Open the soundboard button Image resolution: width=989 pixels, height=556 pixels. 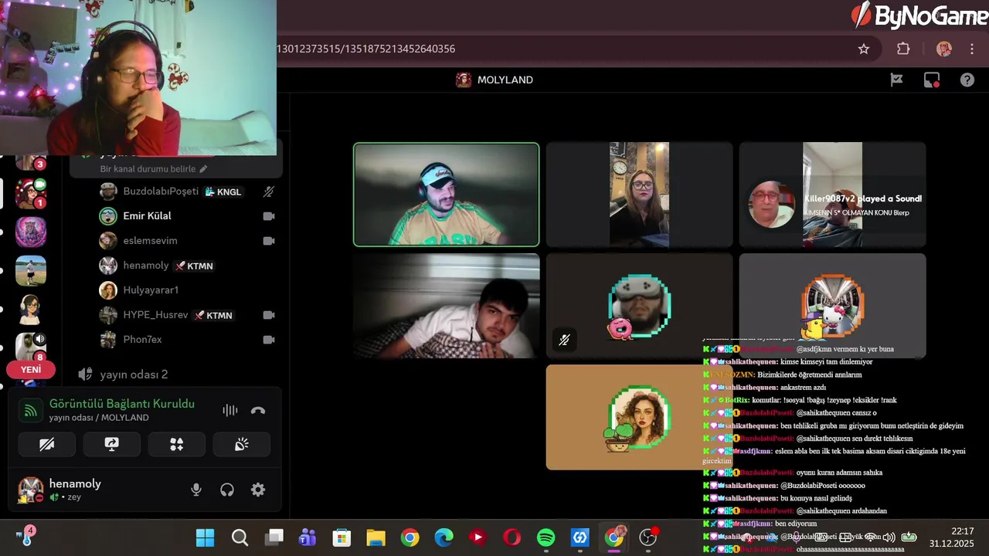[x=242, y=444]
